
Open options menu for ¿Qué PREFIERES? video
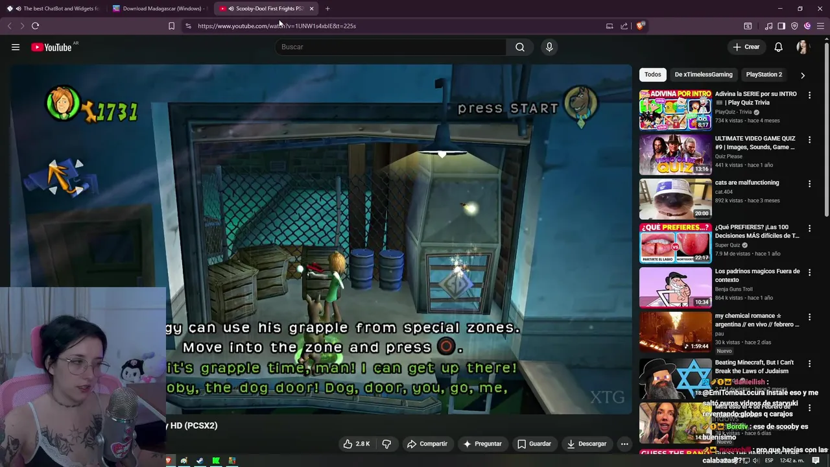(x=809, y=228)
